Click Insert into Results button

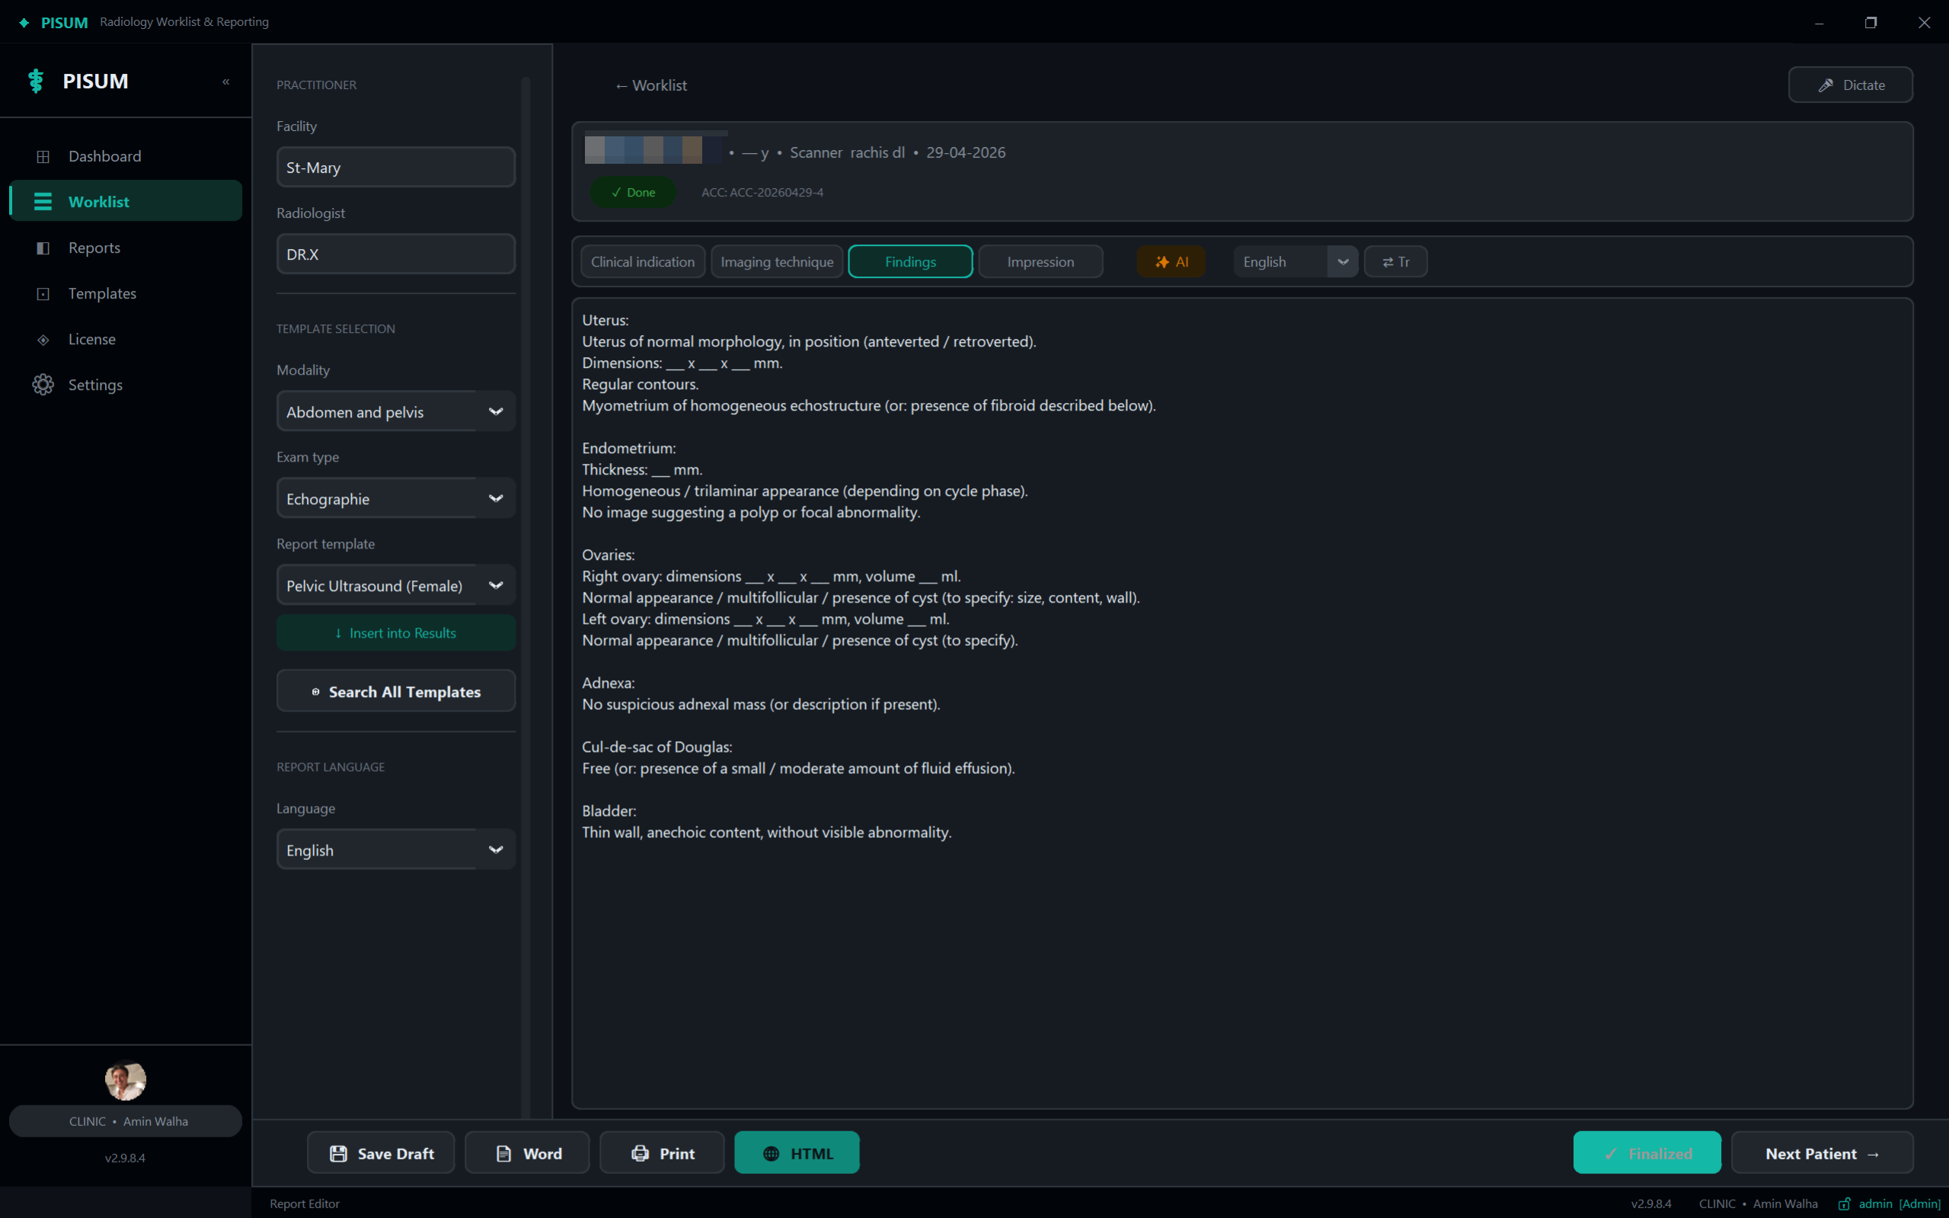pos(395,632)
